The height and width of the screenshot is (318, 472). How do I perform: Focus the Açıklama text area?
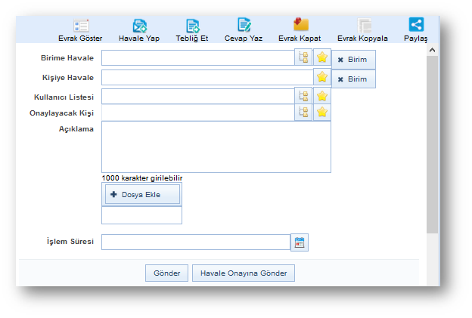216,147
